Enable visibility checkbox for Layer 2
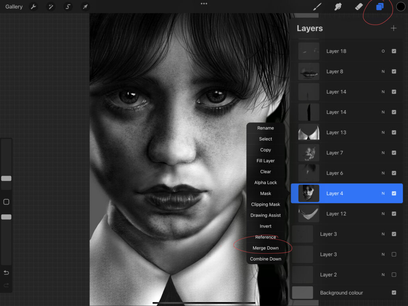The width and height of the screenshot is (408, 306). (x=394, y=275)
